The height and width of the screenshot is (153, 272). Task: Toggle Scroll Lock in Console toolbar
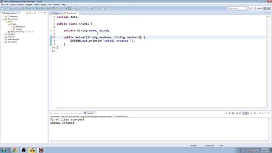tap(240, 113)
